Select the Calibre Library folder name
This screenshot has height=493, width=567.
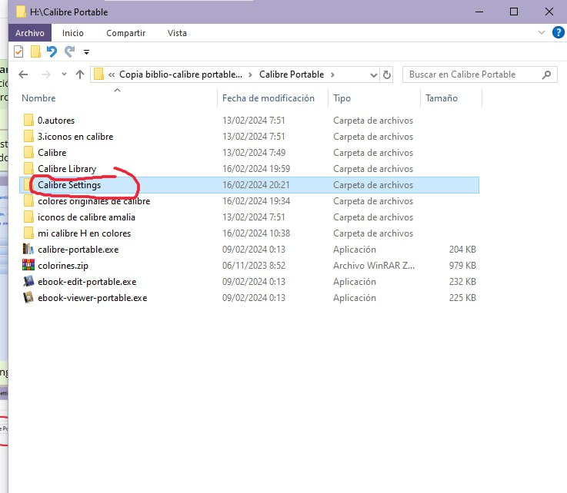point(67,169)
